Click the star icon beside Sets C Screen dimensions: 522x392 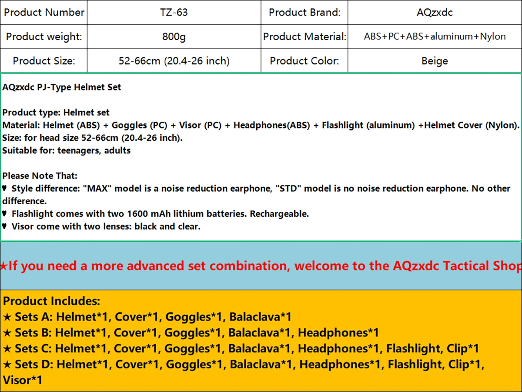click(x=7, y=348)
